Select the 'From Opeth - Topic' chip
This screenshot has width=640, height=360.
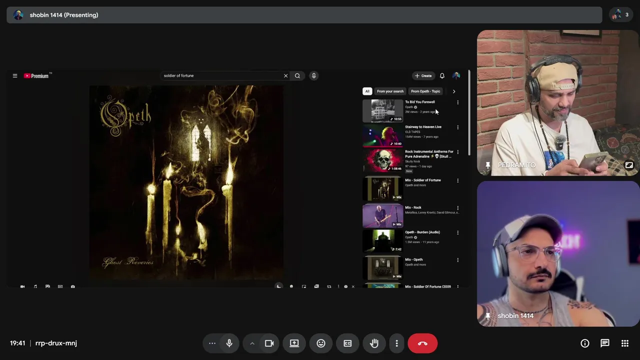pos(425,91)
